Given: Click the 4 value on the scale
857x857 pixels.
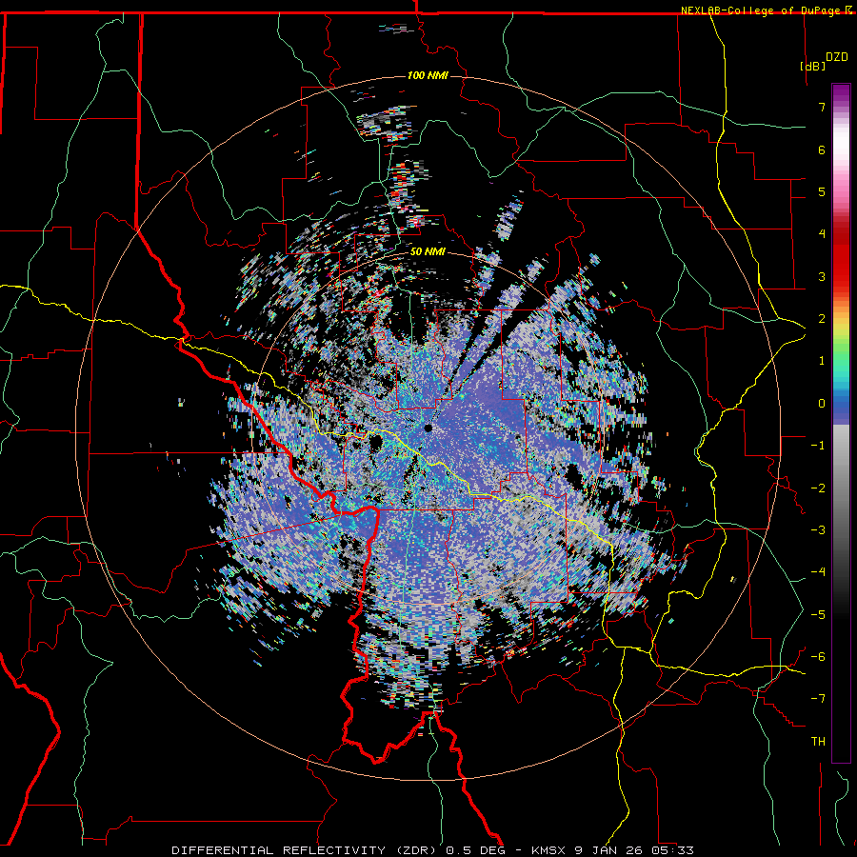Looking at the screenshot, I should [x=822, y=234].
